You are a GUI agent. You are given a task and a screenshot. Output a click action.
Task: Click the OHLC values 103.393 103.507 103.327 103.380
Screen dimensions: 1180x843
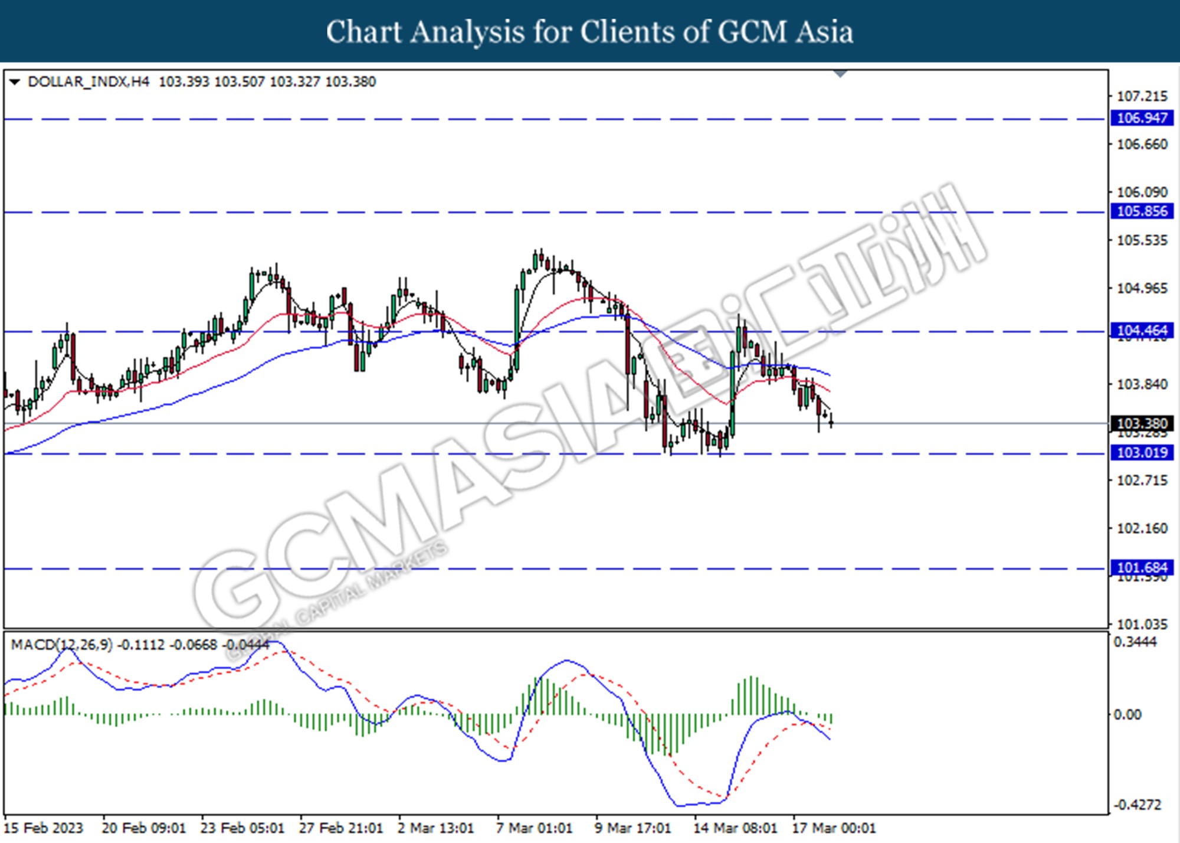tap(267, 81)
